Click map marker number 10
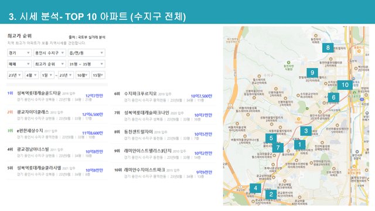 click(345, 84)
